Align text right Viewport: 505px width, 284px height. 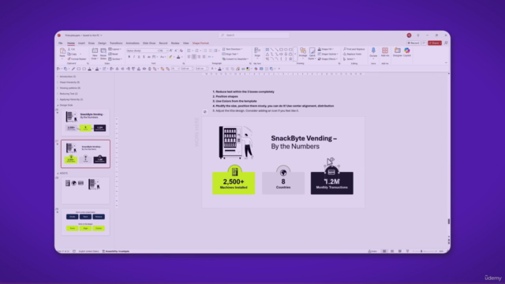pos(199,57)
